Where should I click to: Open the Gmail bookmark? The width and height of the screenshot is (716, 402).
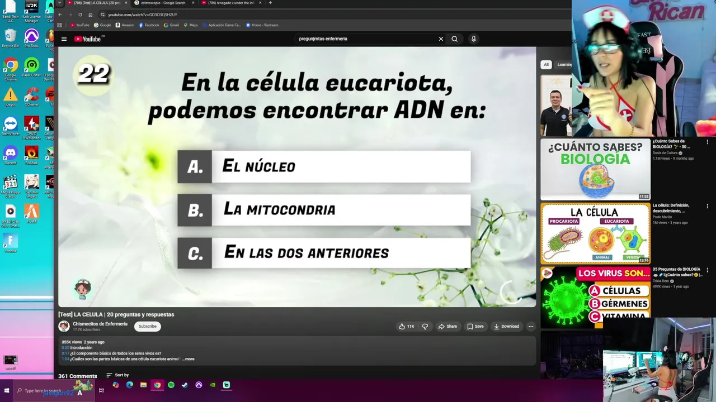pos(171,25)
